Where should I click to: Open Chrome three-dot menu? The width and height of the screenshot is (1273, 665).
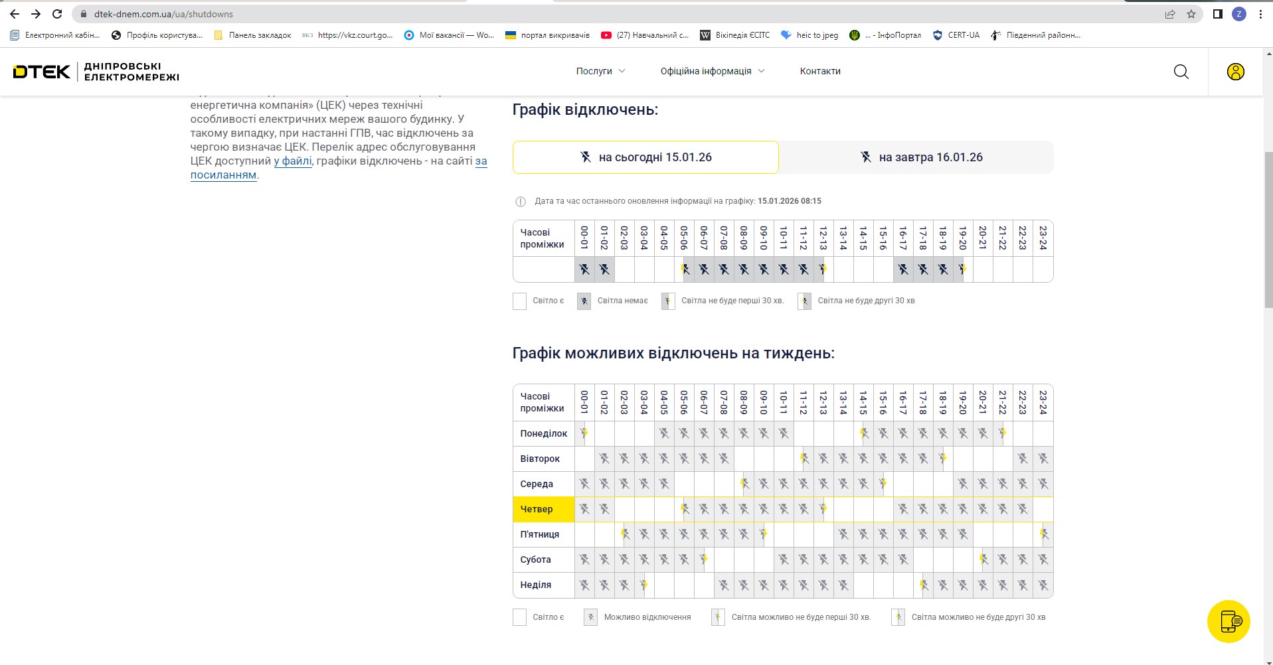1260,14
